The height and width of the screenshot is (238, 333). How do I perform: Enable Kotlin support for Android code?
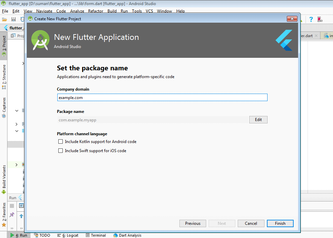60,141
